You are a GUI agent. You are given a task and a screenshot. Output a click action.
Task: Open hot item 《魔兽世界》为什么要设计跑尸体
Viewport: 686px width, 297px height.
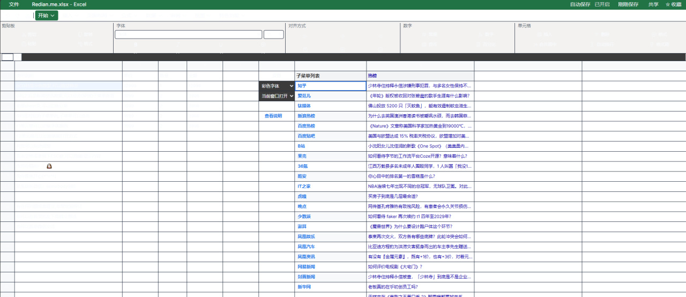pyautogui.click(x=410, y=227)
